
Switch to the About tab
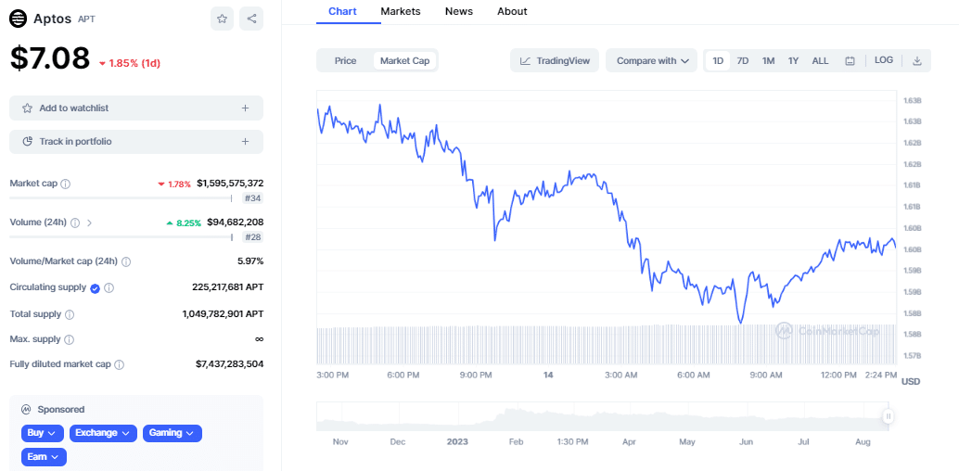(x=513, y=11)
